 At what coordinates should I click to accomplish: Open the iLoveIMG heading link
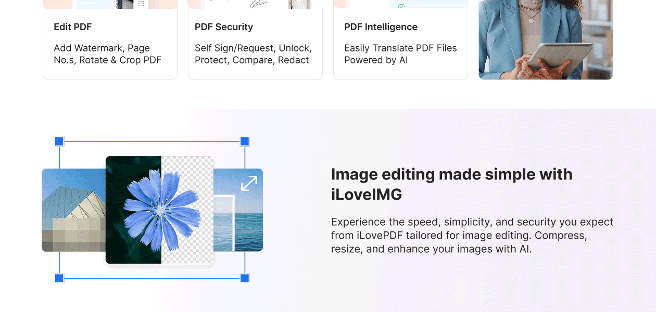click(452, 185)
